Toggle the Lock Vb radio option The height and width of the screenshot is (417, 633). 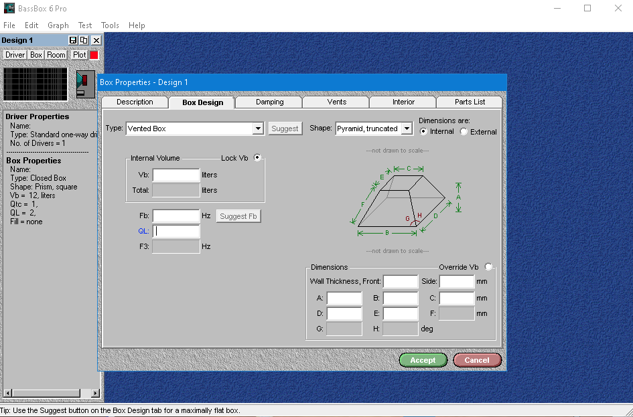tap(257, 158)
